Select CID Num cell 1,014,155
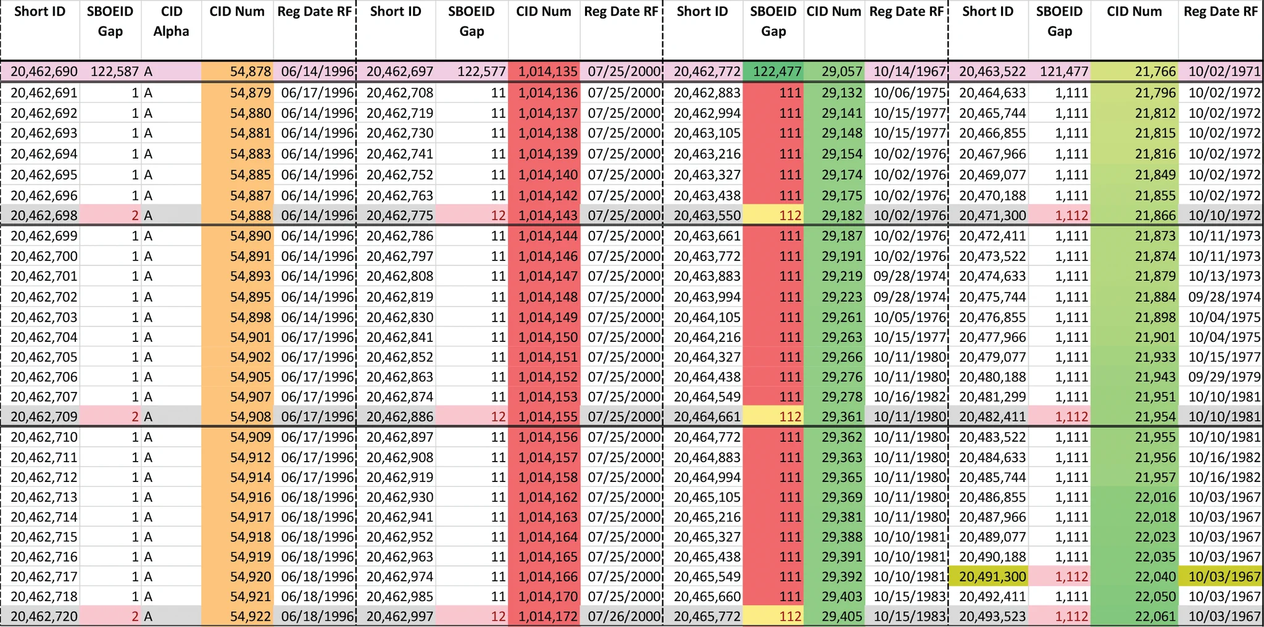 click(x=544, y=417)
